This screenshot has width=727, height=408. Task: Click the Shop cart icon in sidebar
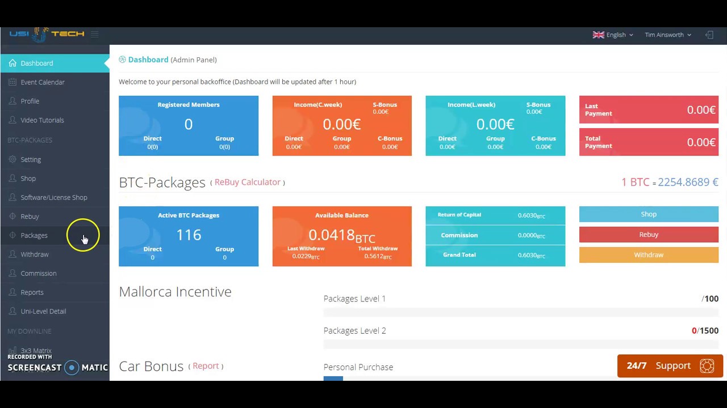12,178
